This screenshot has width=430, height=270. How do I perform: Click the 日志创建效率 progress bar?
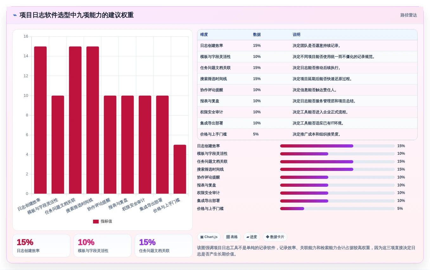point(337,146)
